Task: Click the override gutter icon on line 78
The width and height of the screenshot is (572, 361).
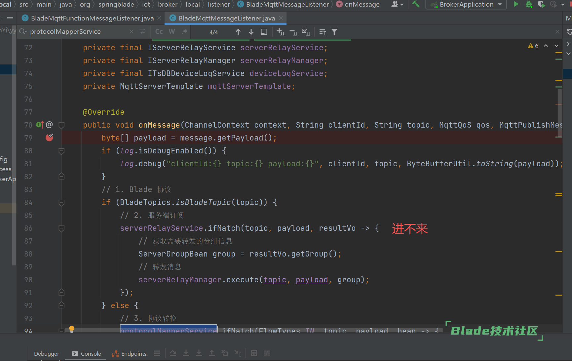Action: 40,125
